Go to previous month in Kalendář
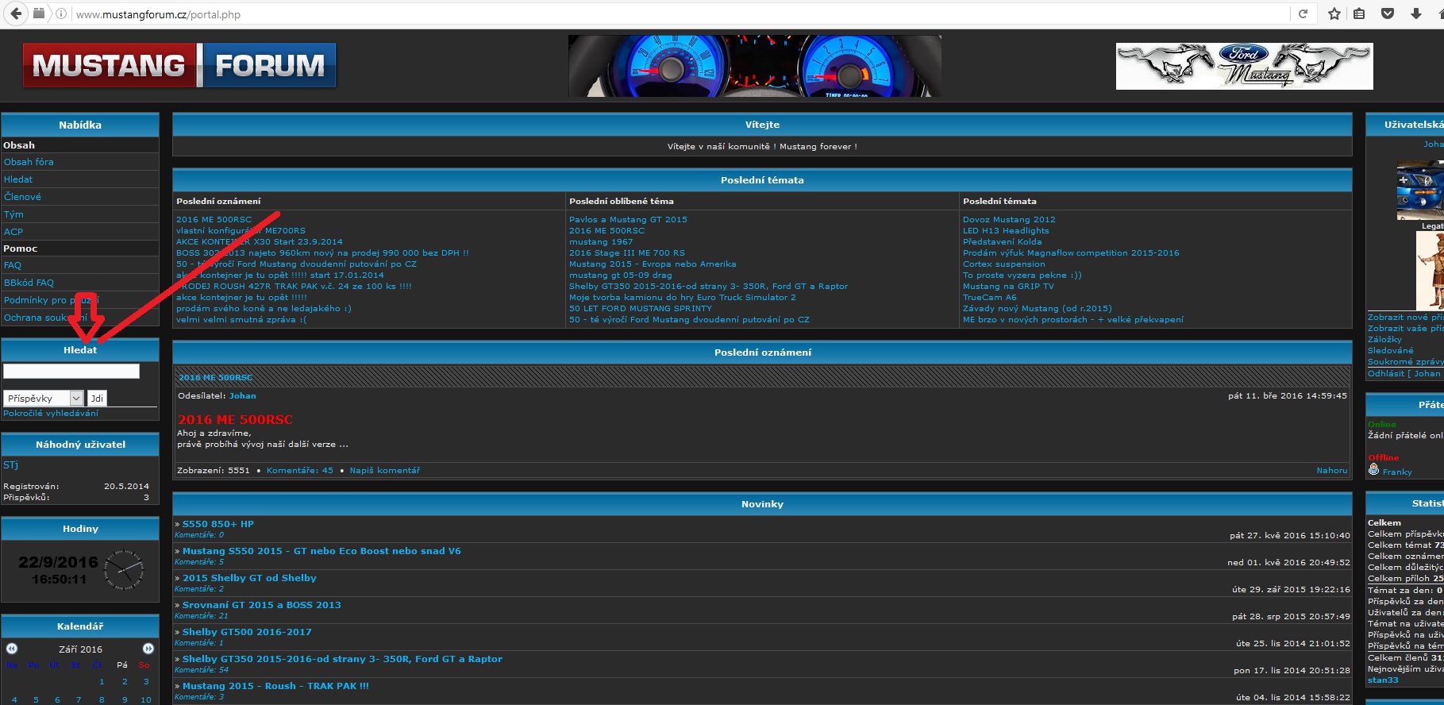 click(x=12, y=649)
